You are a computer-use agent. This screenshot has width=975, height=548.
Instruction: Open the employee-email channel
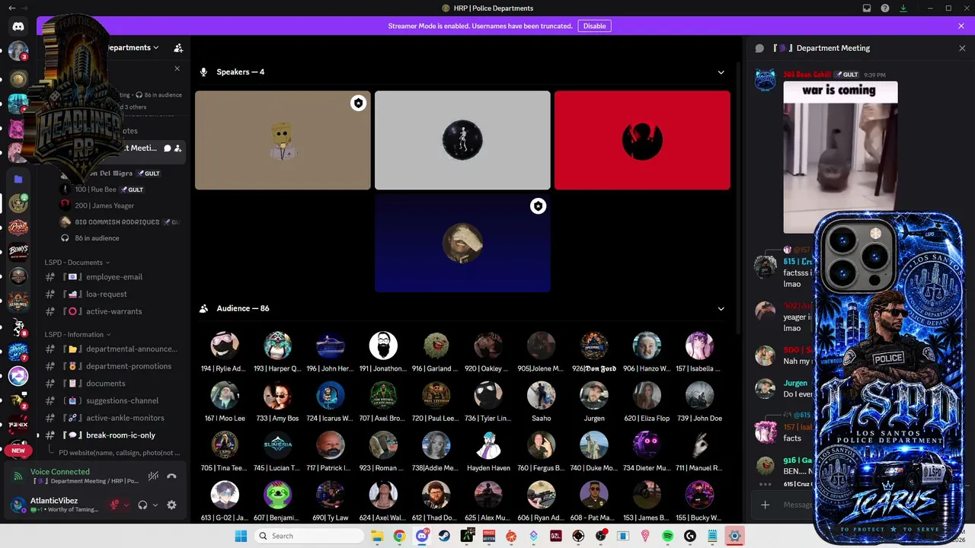click(114, 277)
